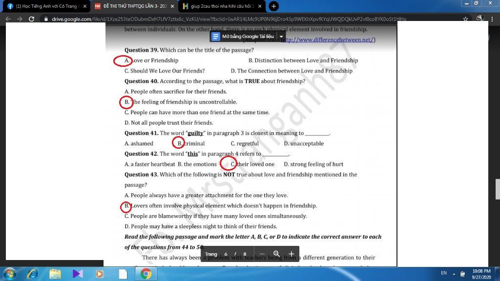The image size is (500, 281).
Task: Close the ĐỀ THI THỬ THPTQG tab
Action: click(x=172, y=6)
